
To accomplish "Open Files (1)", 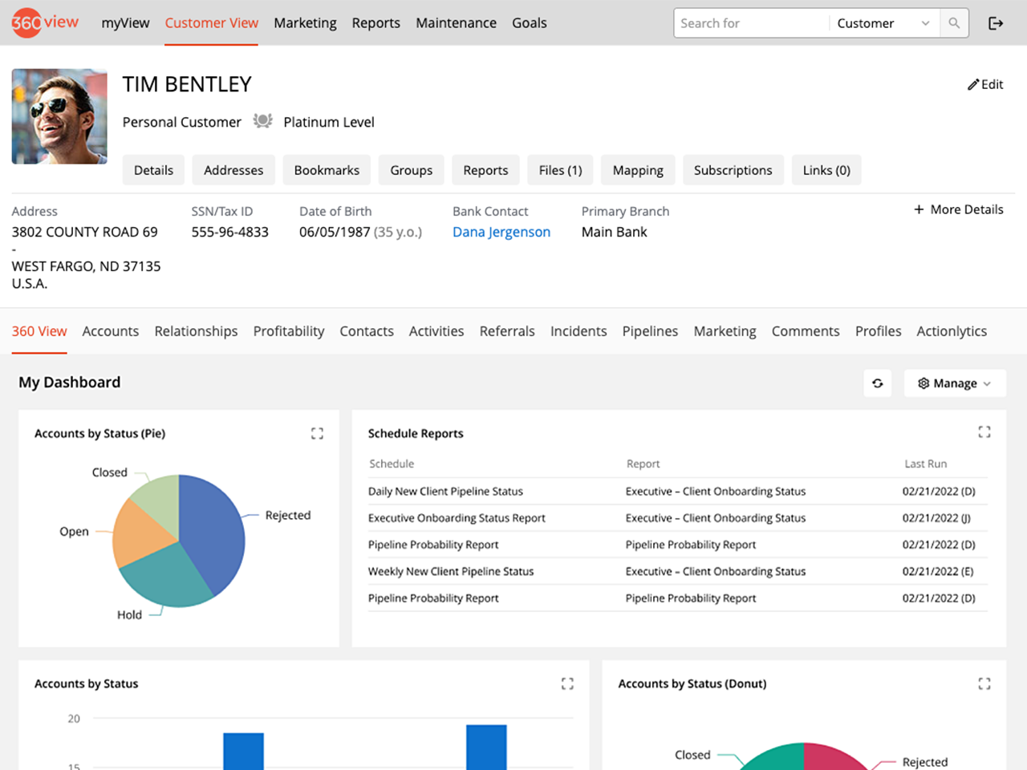I will pos(560,170).
